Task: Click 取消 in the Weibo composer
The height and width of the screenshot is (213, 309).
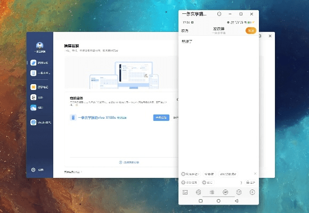Action: pyautogui.click(x=185, y=30)
